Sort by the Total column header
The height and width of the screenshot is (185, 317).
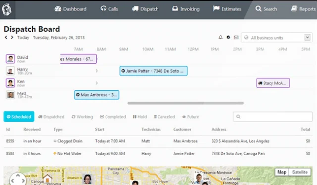click(305, 129)
